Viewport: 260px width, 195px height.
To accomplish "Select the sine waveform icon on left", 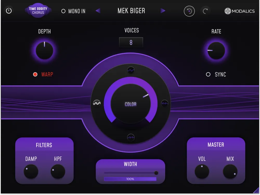I will coord(97,103).
